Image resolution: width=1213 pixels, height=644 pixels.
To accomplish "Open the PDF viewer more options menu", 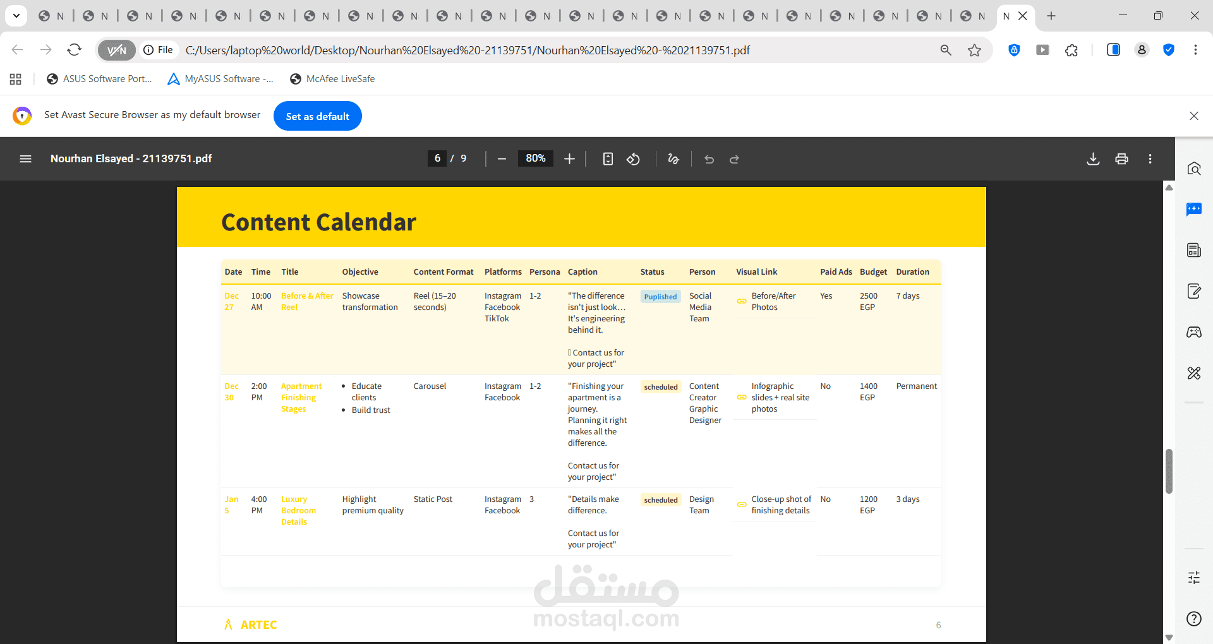I will pos(1150,159).
